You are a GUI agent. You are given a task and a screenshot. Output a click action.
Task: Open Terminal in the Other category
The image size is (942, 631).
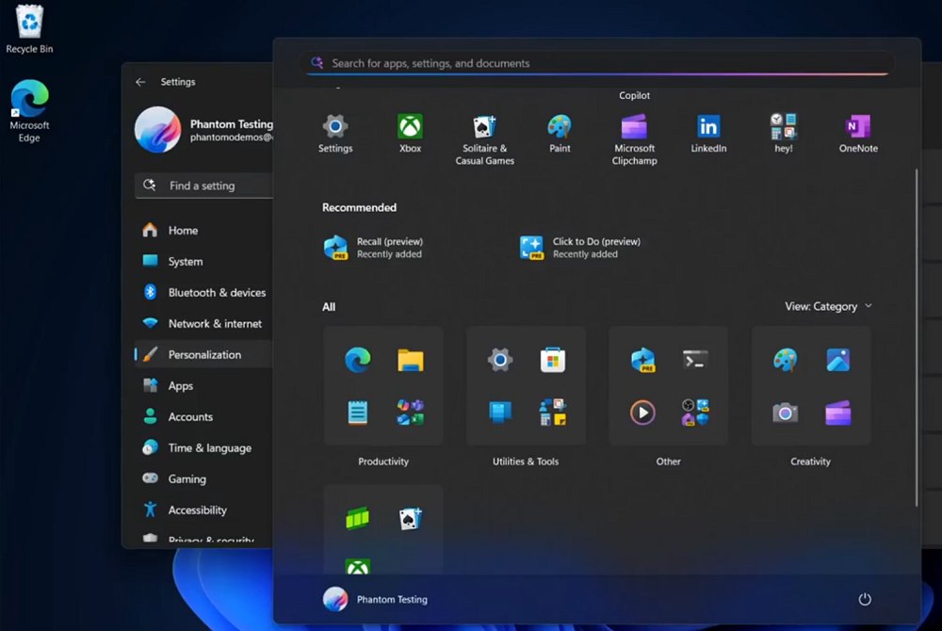tap(695, 360)
